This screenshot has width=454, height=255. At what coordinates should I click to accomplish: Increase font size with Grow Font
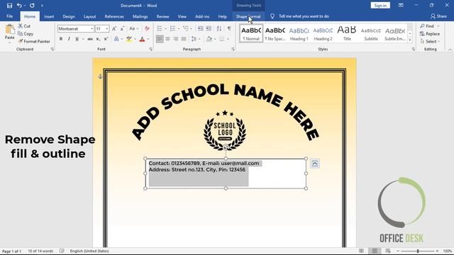click(x=114, y=28)
